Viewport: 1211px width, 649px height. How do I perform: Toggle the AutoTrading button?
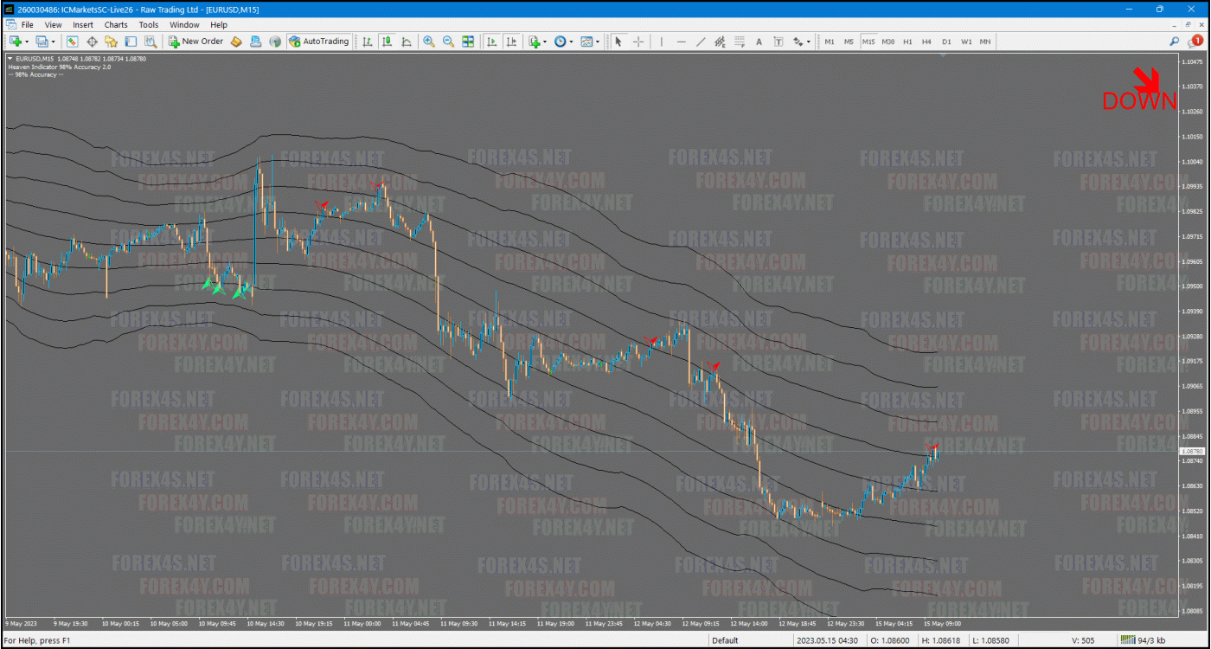coord(319,42)
